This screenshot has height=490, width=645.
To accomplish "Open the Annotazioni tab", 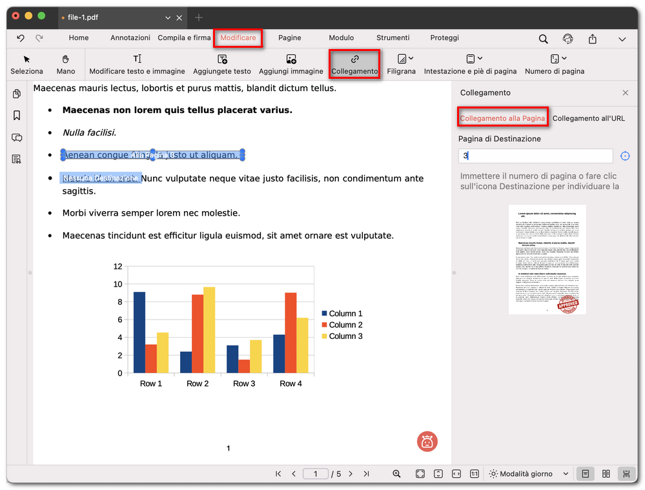I will pyautogui.click(x=130, y=38).
